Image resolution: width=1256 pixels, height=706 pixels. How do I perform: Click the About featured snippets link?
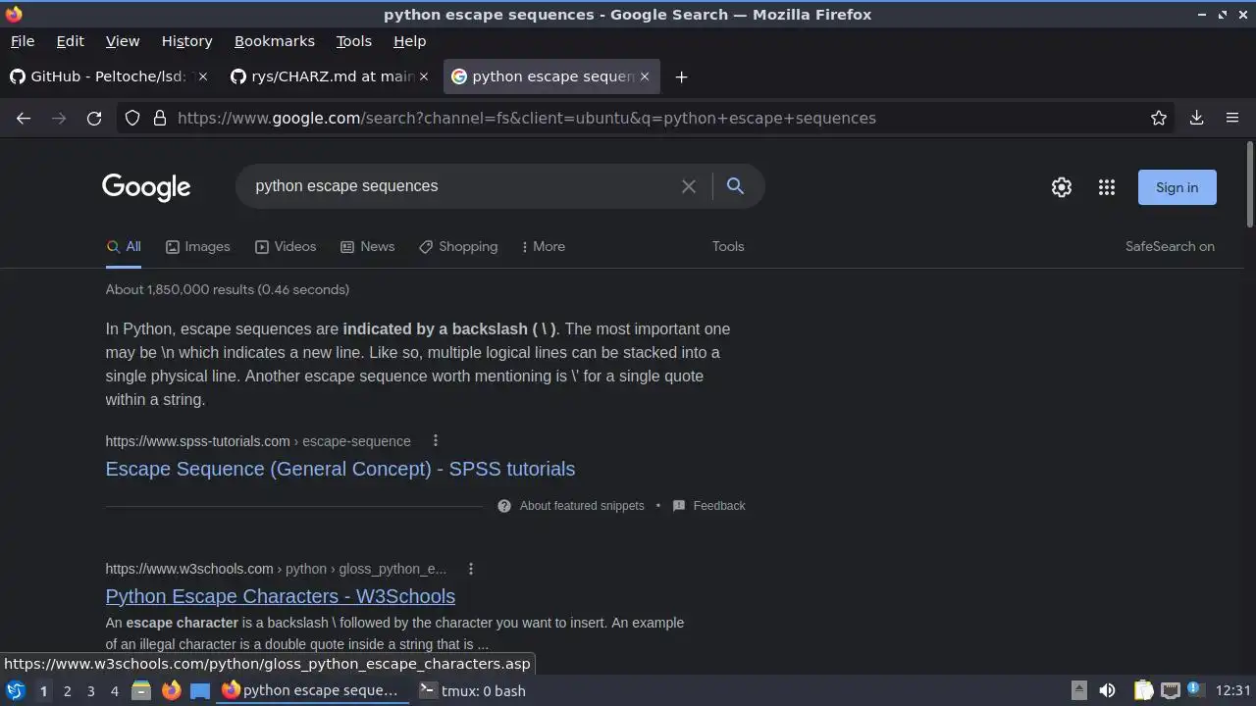(x=582, y=506)
